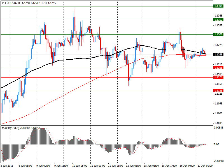Select the 1.1308 green price level label
224x168 pixels.
click(218, 34)
